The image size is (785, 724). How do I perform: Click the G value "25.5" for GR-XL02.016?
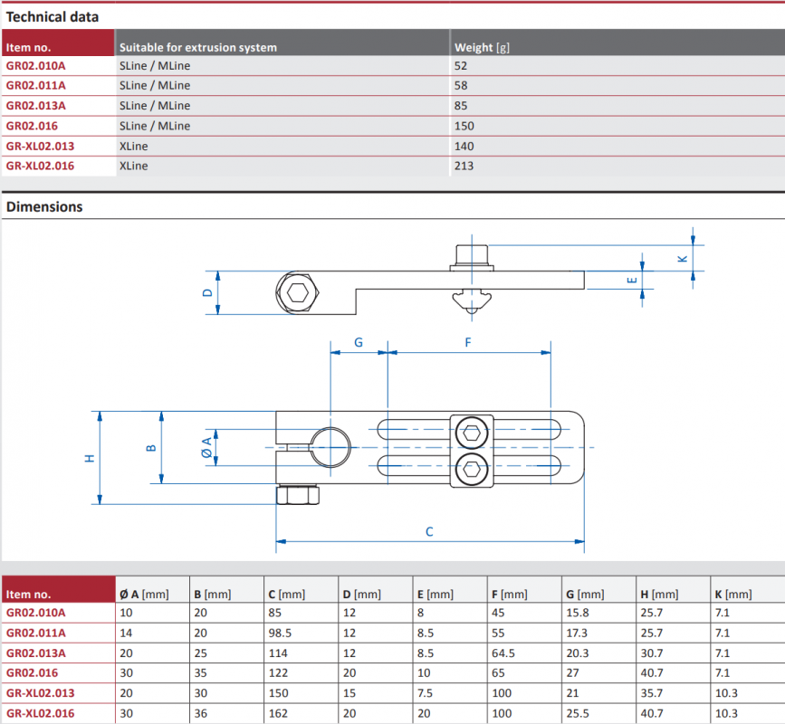(578, 713)
